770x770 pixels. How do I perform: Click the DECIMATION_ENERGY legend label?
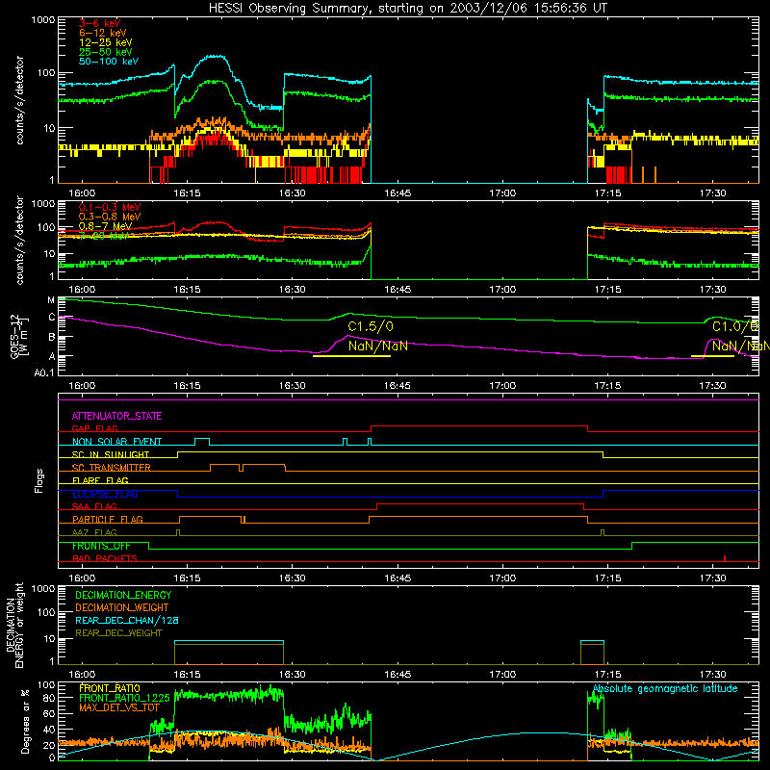click(x=123, y=595)
